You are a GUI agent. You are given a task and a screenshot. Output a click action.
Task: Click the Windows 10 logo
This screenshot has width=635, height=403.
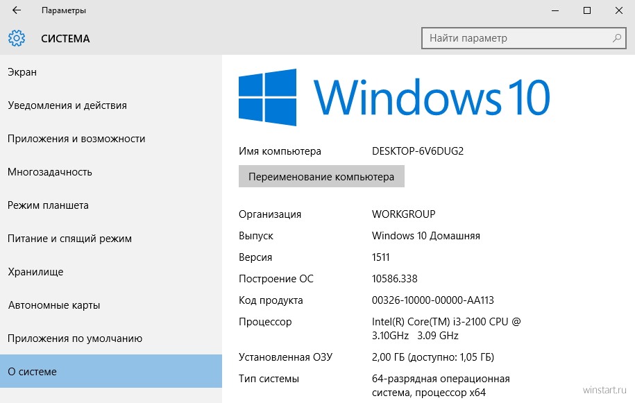pyautogui.click(x=394, y=97)
